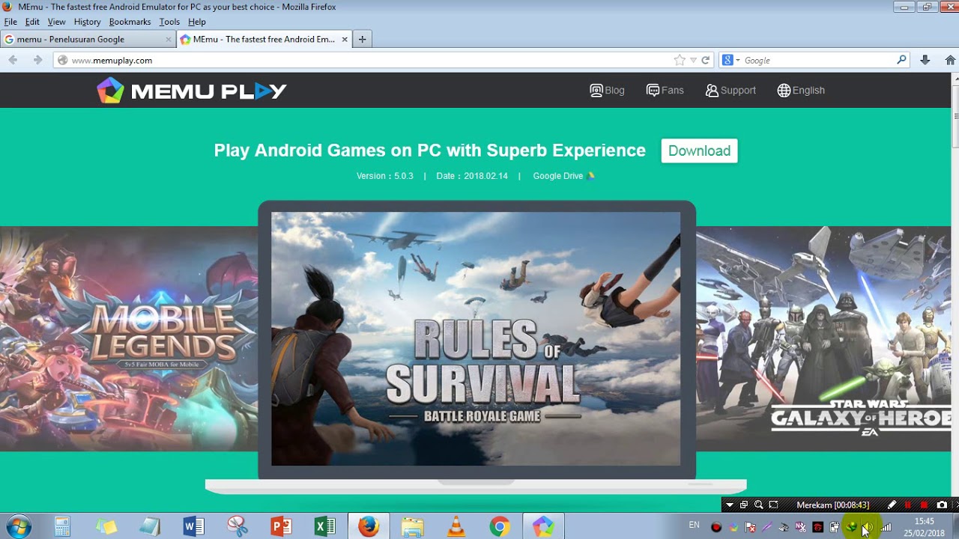Click the recorder zoom magnifier icon
The width and height of the screenshot is (959, 539).
point(758,505)
